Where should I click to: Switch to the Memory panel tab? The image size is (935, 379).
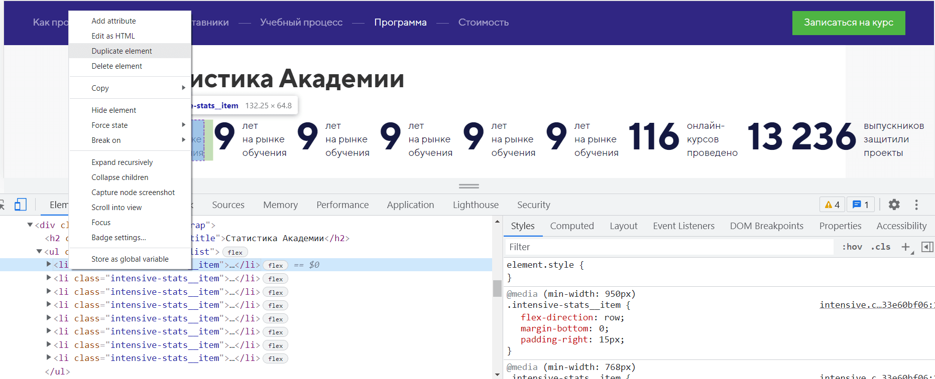(280, 205)
